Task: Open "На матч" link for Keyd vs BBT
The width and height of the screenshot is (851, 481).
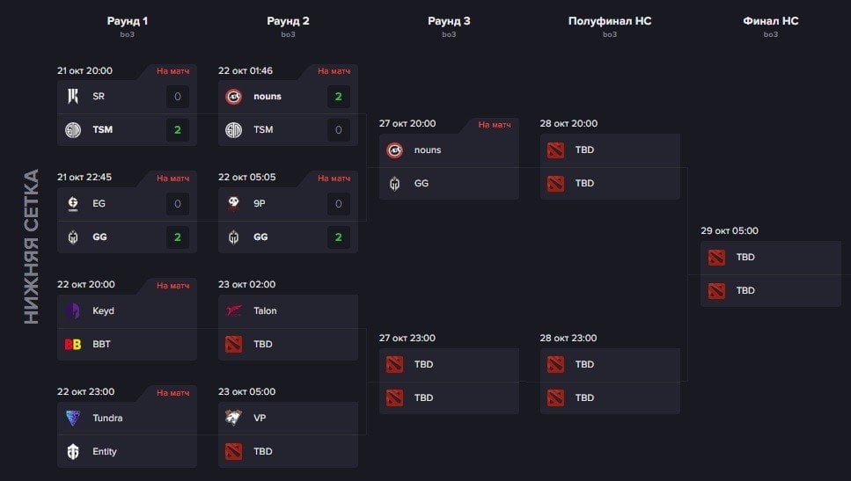Action: point(173,286)
